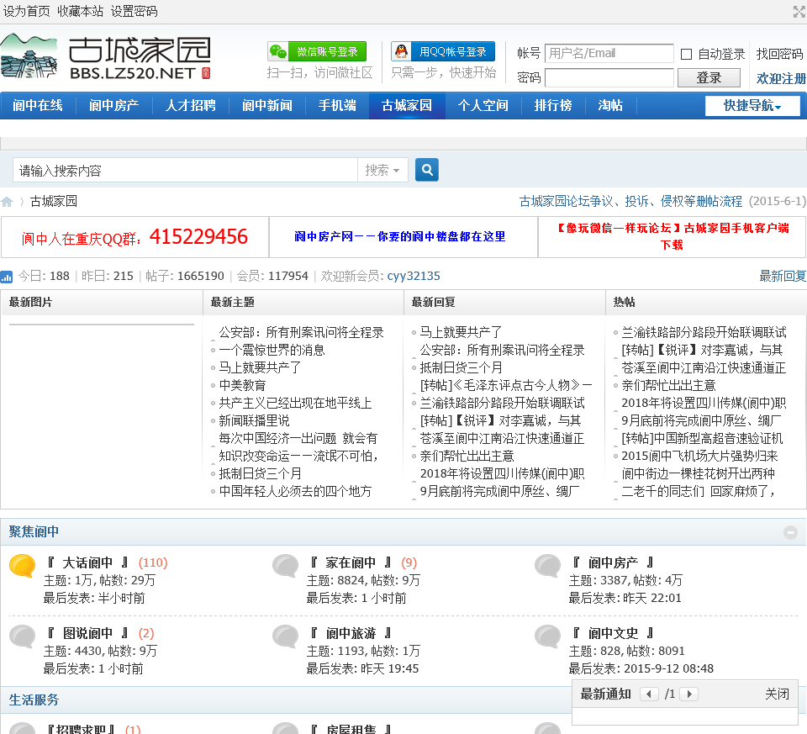The width and height of the screenshot is (807, 734).
Task: Close the 最新通知 popup
Action: click(x=777, y=694)
